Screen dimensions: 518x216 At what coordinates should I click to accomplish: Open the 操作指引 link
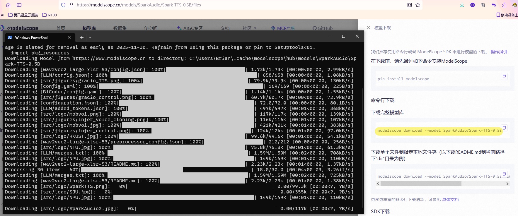[x=499, y=52]
